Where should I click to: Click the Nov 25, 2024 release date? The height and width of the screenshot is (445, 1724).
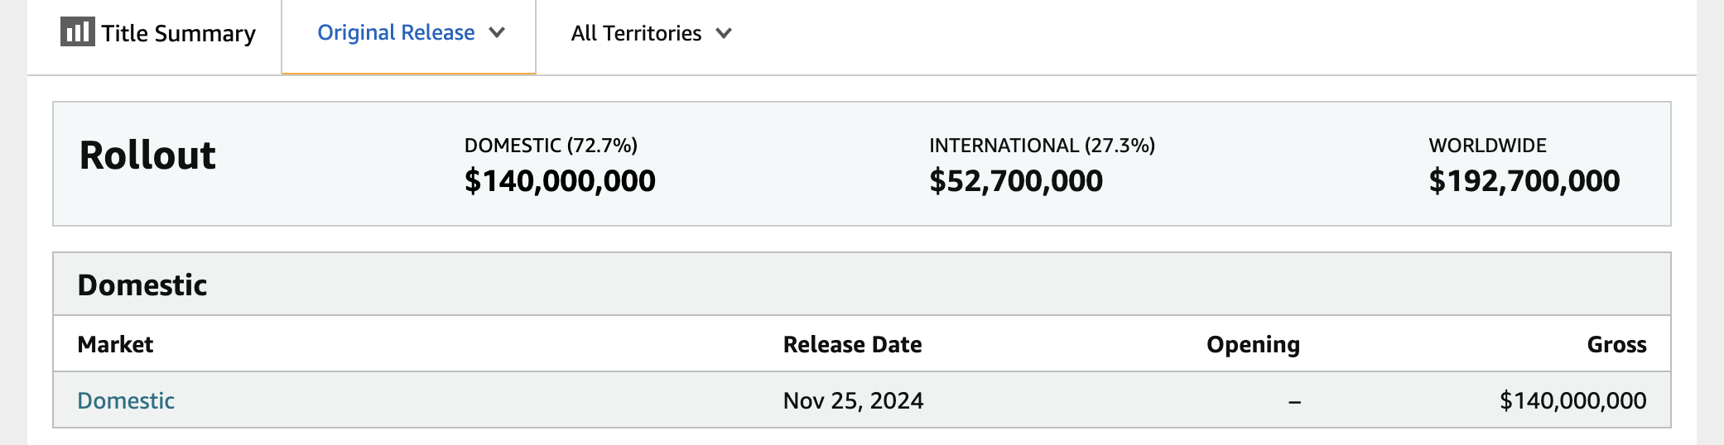pos(853,400)
